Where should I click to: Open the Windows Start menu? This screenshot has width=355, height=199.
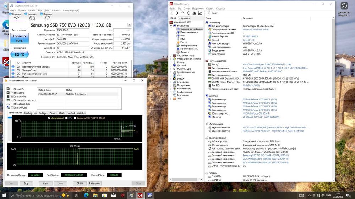(x=4, y=195)
